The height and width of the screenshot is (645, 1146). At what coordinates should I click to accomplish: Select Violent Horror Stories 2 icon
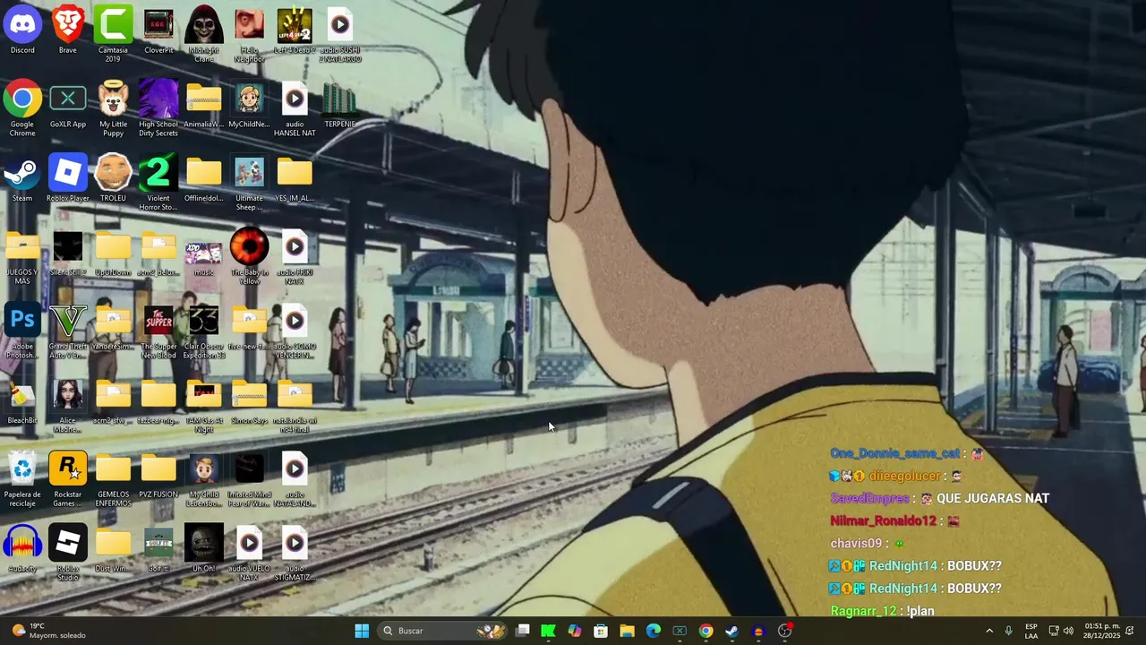(158, 183)
